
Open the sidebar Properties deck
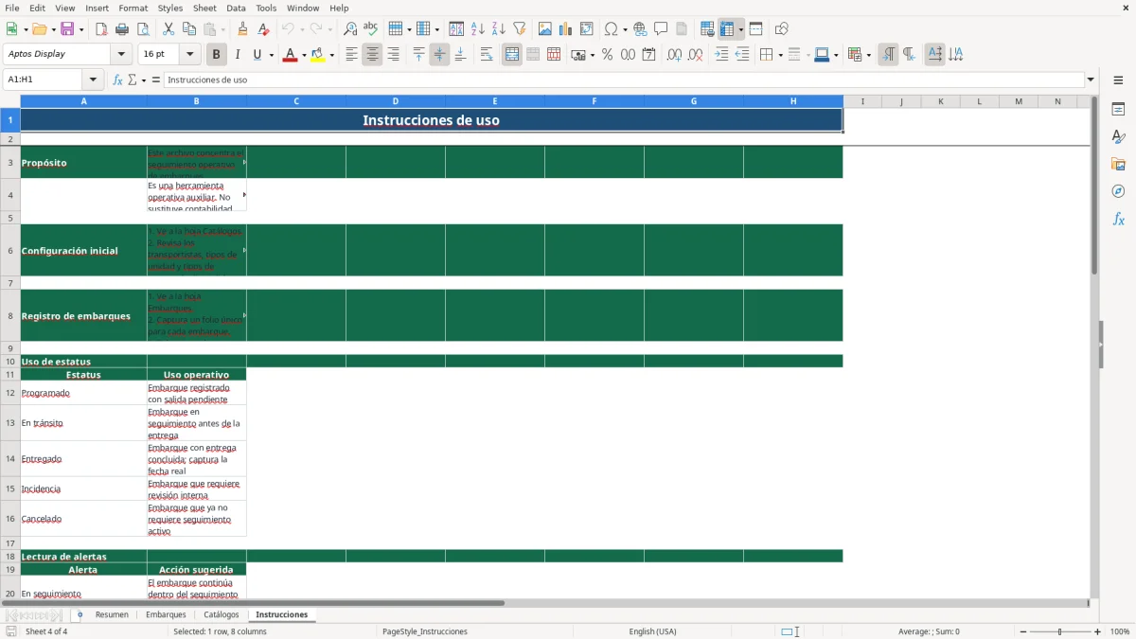1118,110
